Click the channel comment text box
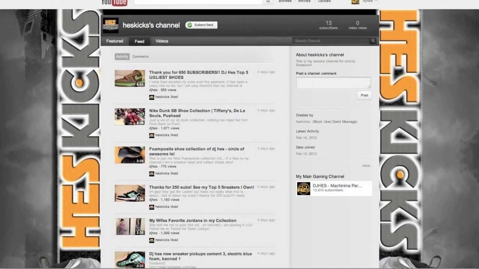 pos(333,83)
